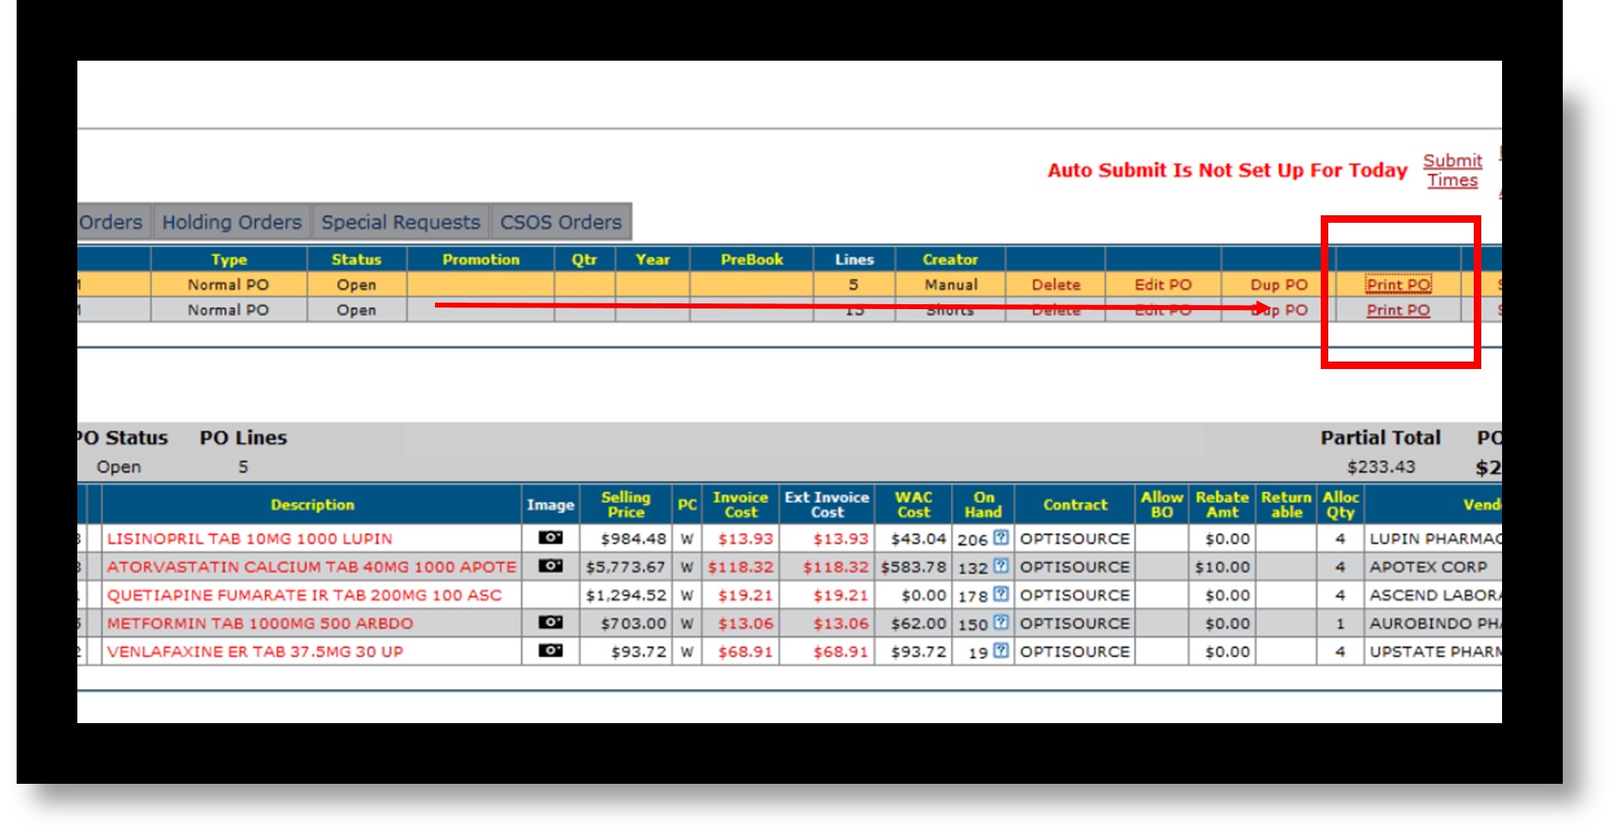Open Metformin Tab 1000MG 500 ARBDO item
The image size is (1616, 837).
[x=259, y=623]
